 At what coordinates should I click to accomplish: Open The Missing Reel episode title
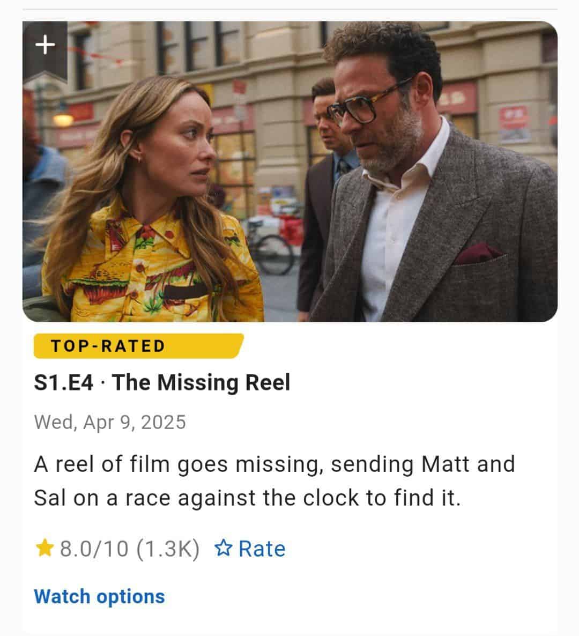tap(201, 382)
